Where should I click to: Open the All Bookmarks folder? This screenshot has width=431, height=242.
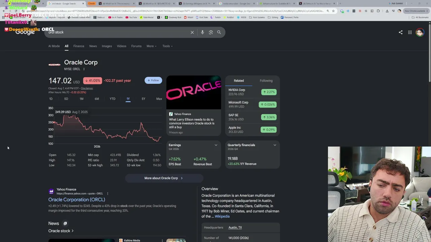pyautogui.click(x=420, y=17)
